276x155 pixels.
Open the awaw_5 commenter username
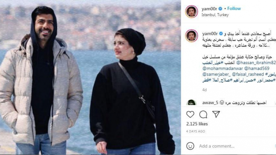point(210,102)
